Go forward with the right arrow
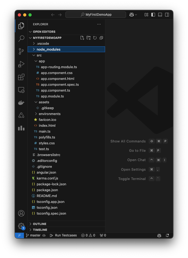188x258 pixels. pos(60,15)
